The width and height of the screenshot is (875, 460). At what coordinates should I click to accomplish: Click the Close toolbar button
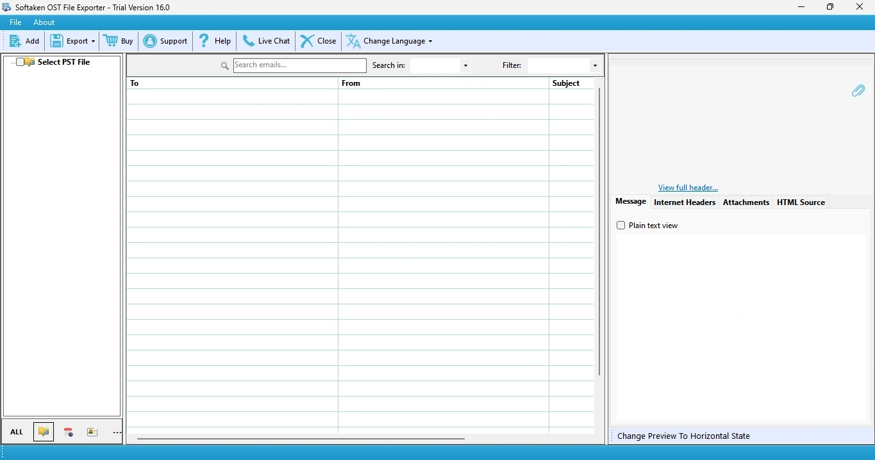tap(319, 41)
